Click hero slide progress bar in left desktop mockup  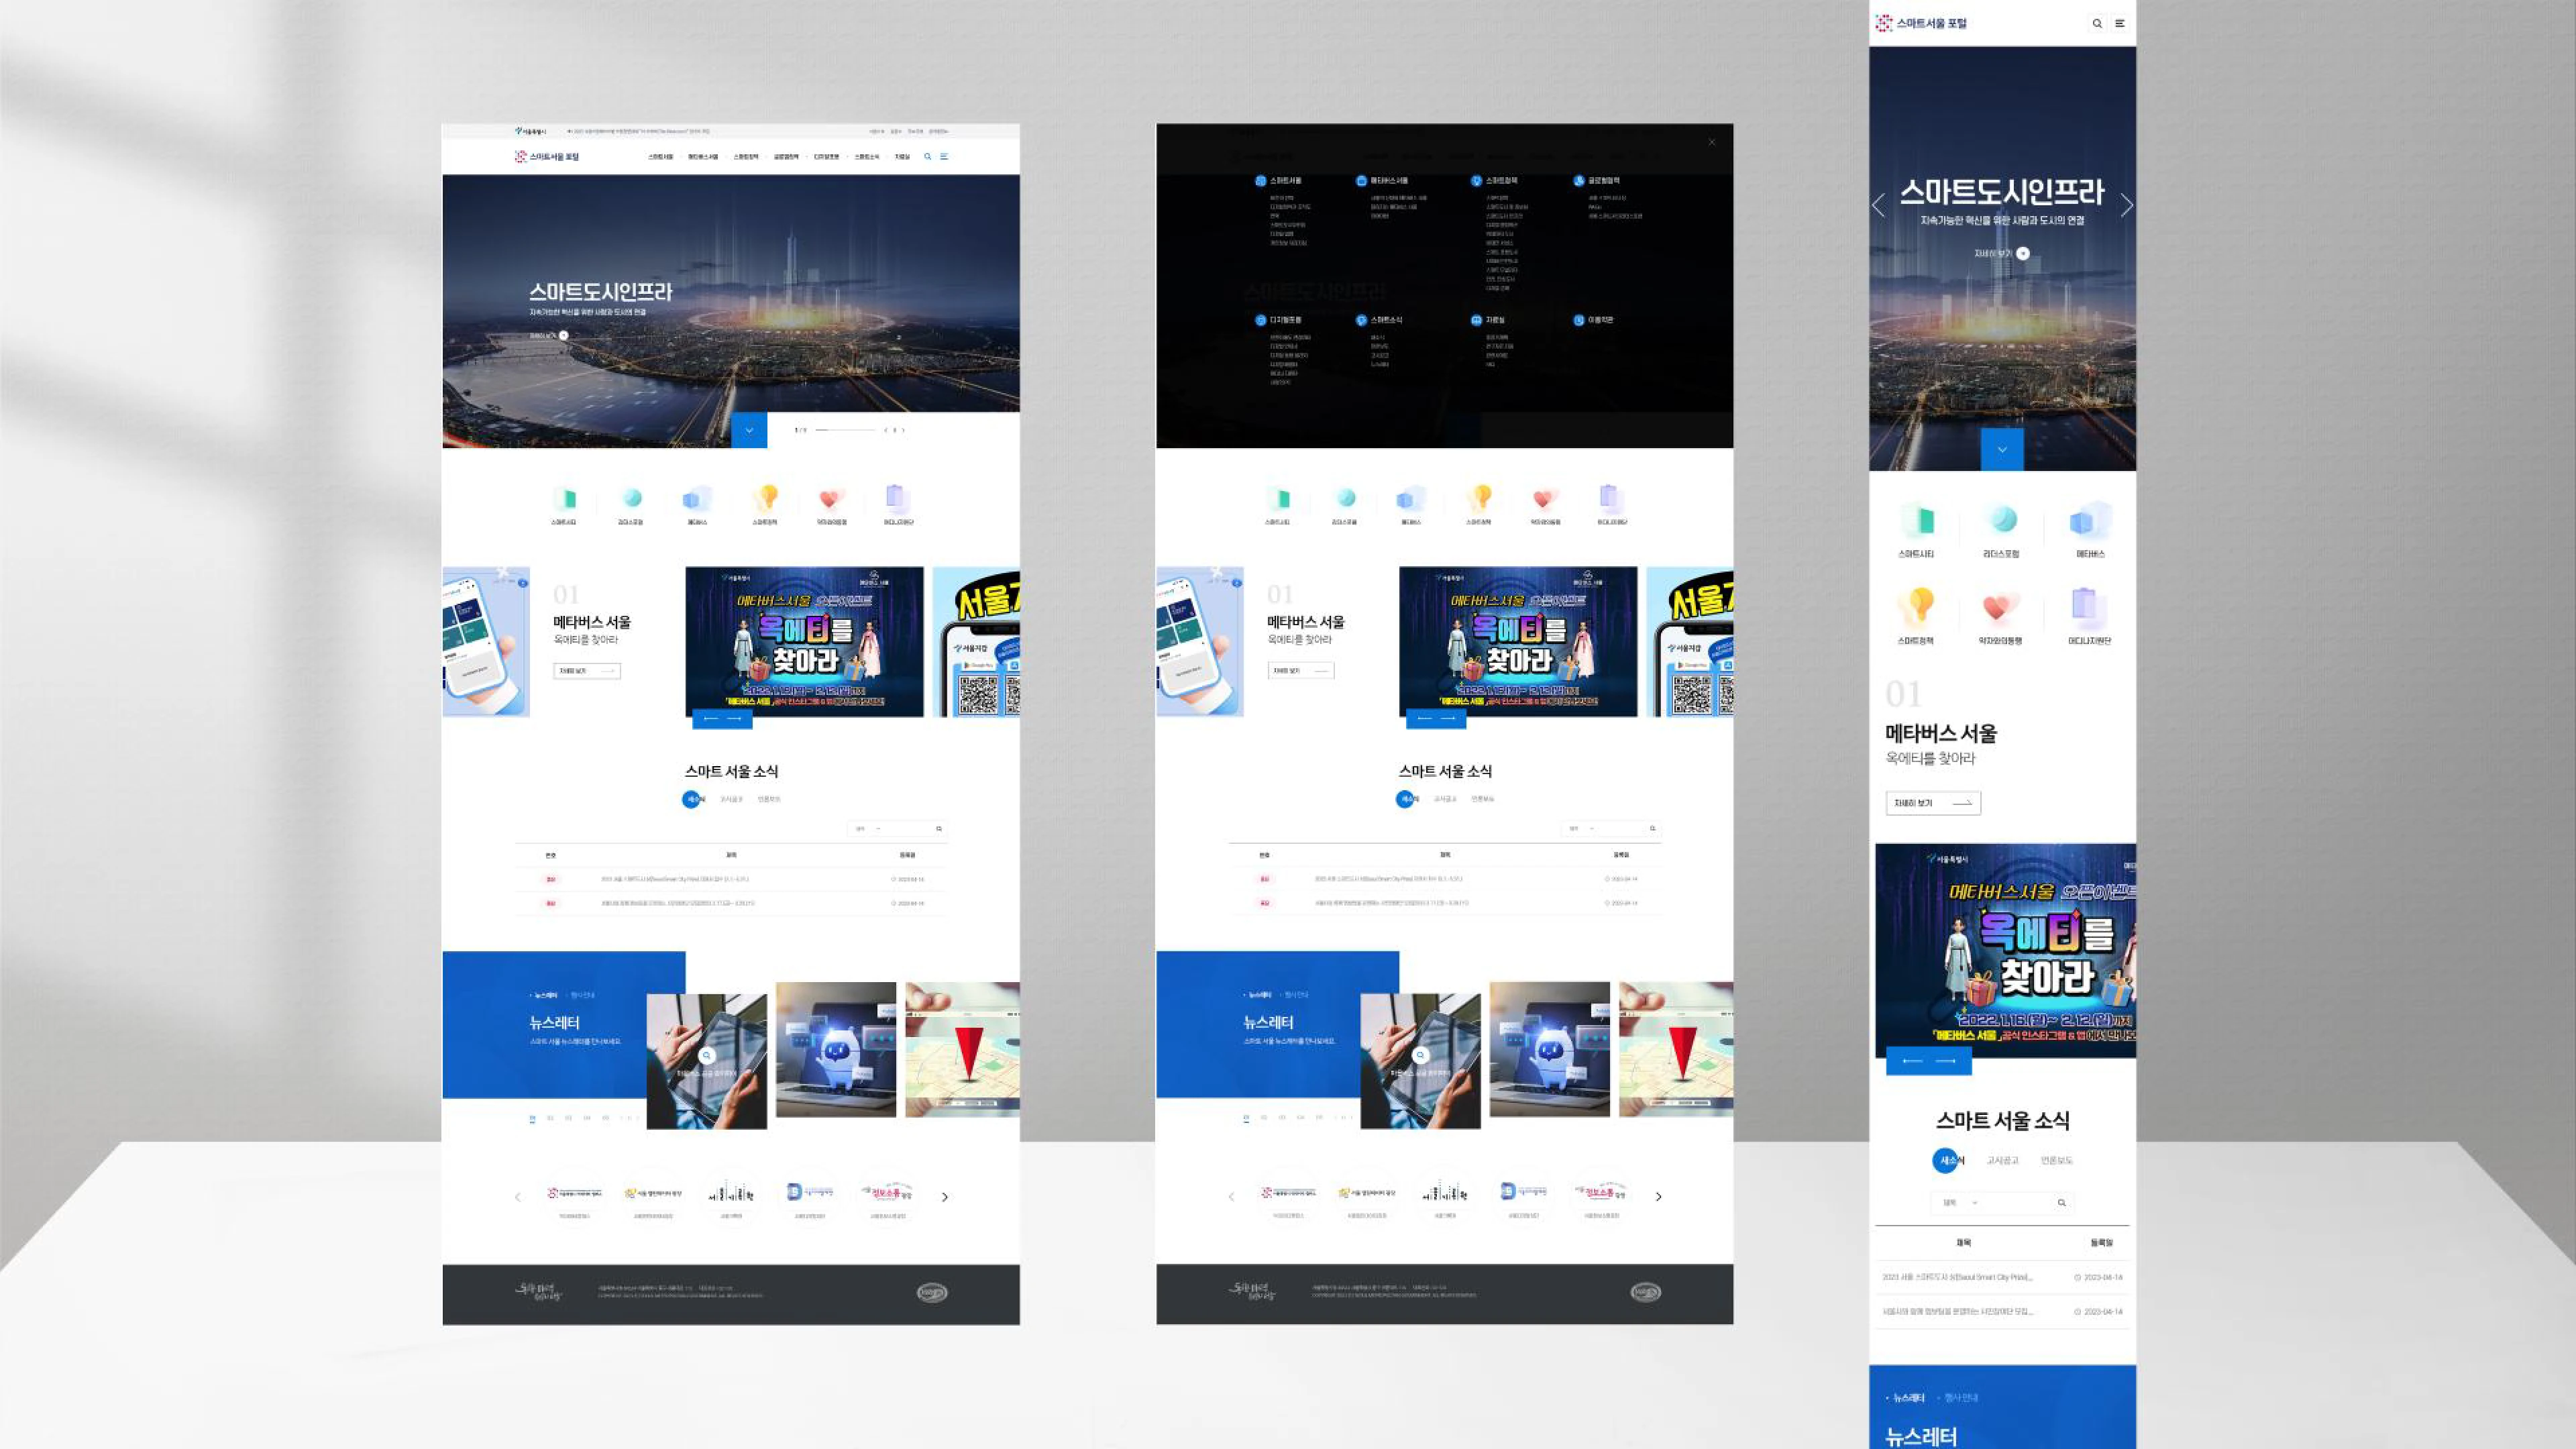(845, 430)
